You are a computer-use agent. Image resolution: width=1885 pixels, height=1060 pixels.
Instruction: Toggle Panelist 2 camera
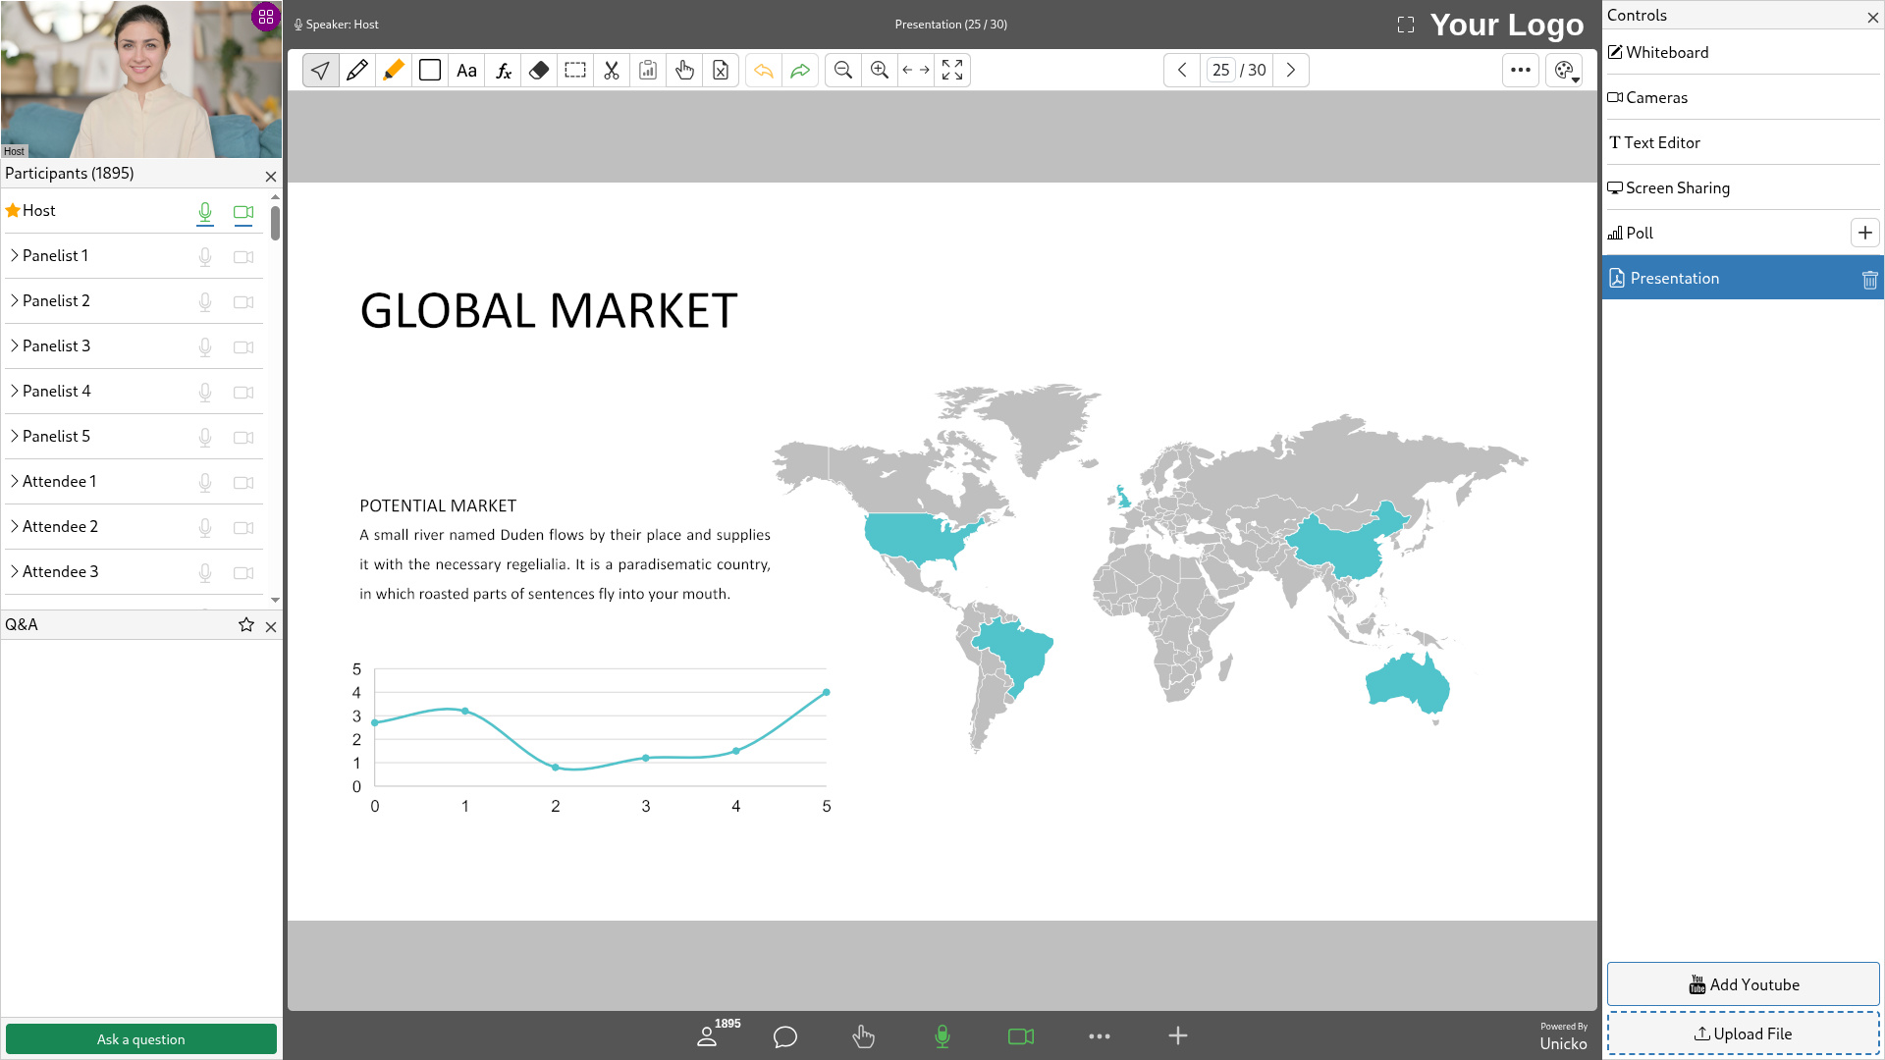coord(243,302)
